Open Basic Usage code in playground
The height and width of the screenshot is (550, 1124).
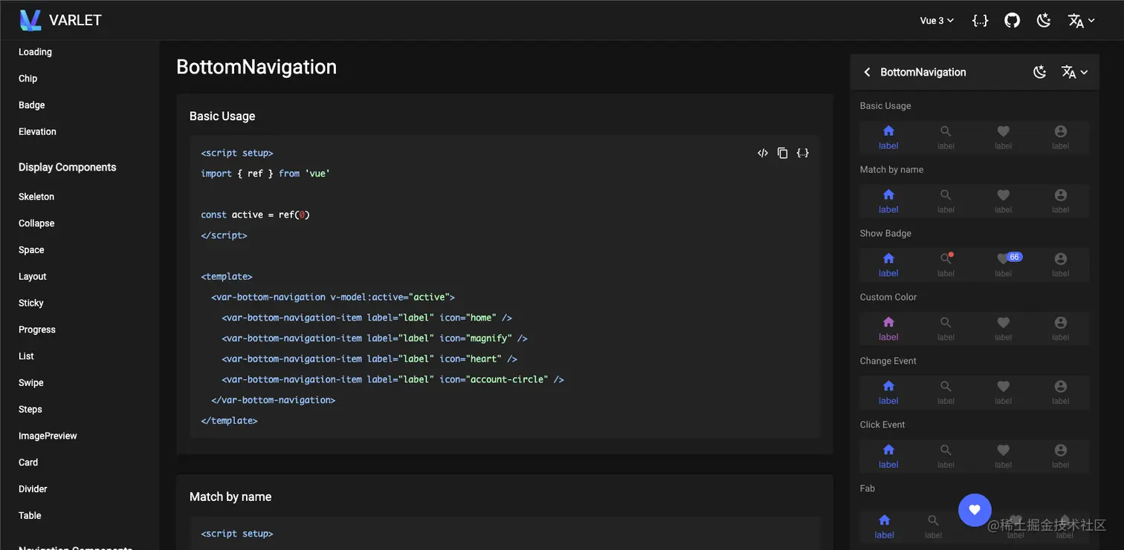(803, 153)
